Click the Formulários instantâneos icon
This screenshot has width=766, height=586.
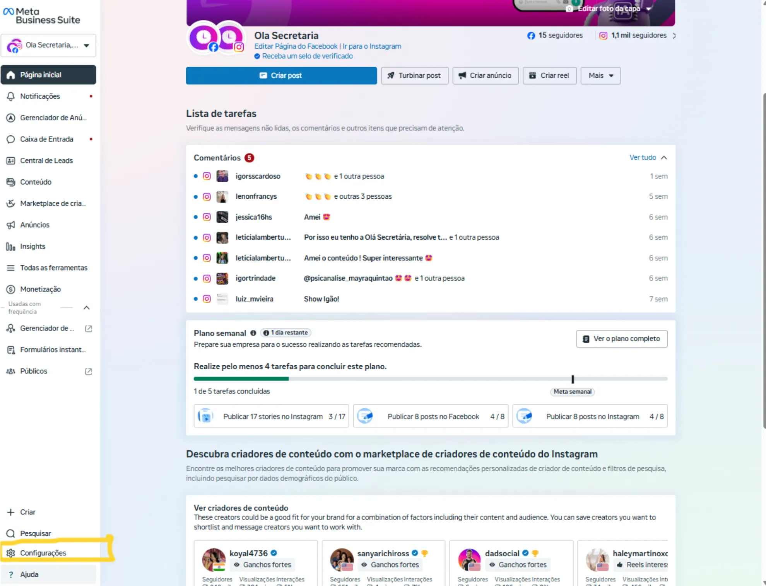(11, 350)
